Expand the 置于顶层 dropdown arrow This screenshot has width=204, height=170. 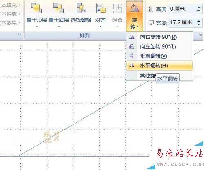coord(37,26)
